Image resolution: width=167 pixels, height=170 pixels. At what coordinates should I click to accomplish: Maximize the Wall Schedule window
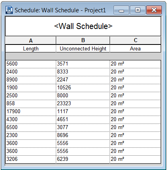coord(138,10)
